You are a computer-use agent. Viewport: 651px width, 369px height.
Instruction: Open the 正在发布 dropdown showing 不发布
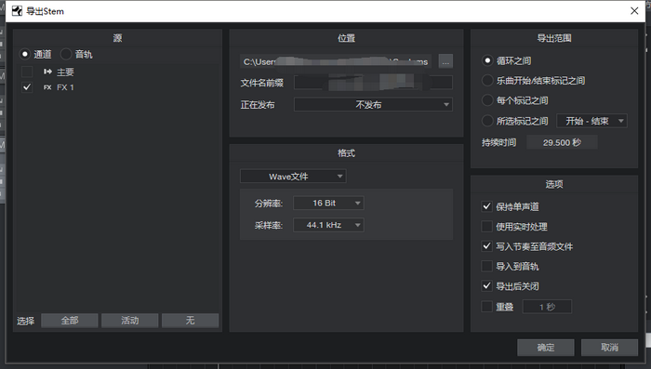click(x=373, y=105)
